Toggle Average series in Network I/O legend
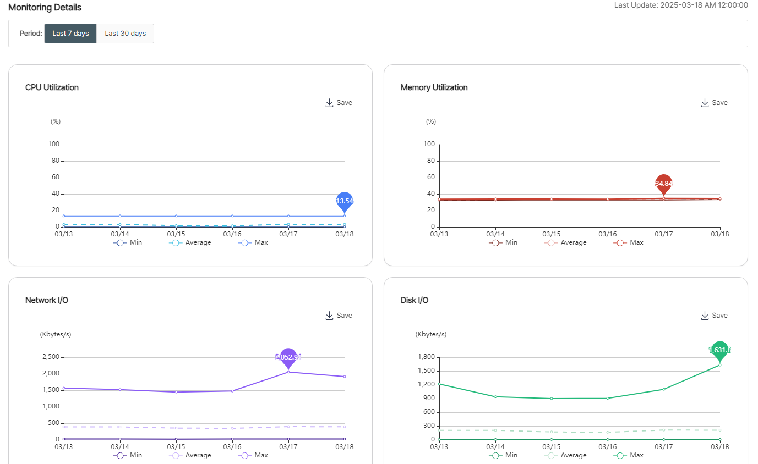758x464 pixels. click(x=190, y=455)
